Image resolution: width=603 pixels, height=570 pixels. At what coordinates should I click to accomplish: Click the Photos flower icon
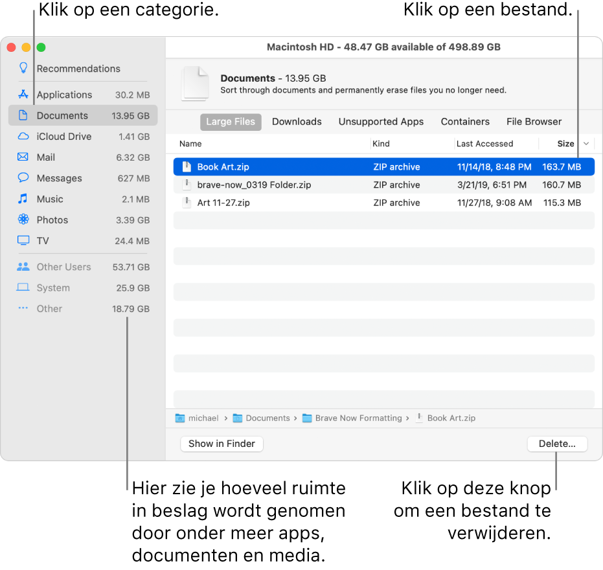23,219
